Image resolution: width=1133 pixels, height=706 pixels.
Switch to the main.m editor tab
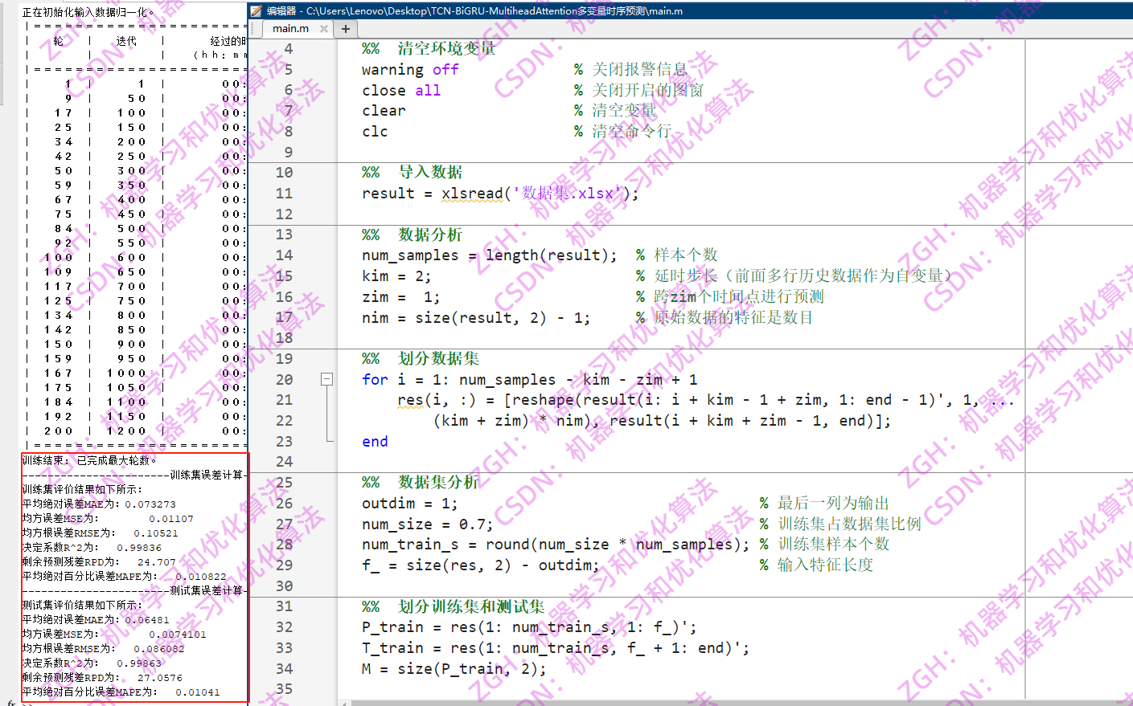tap(290, 28)
